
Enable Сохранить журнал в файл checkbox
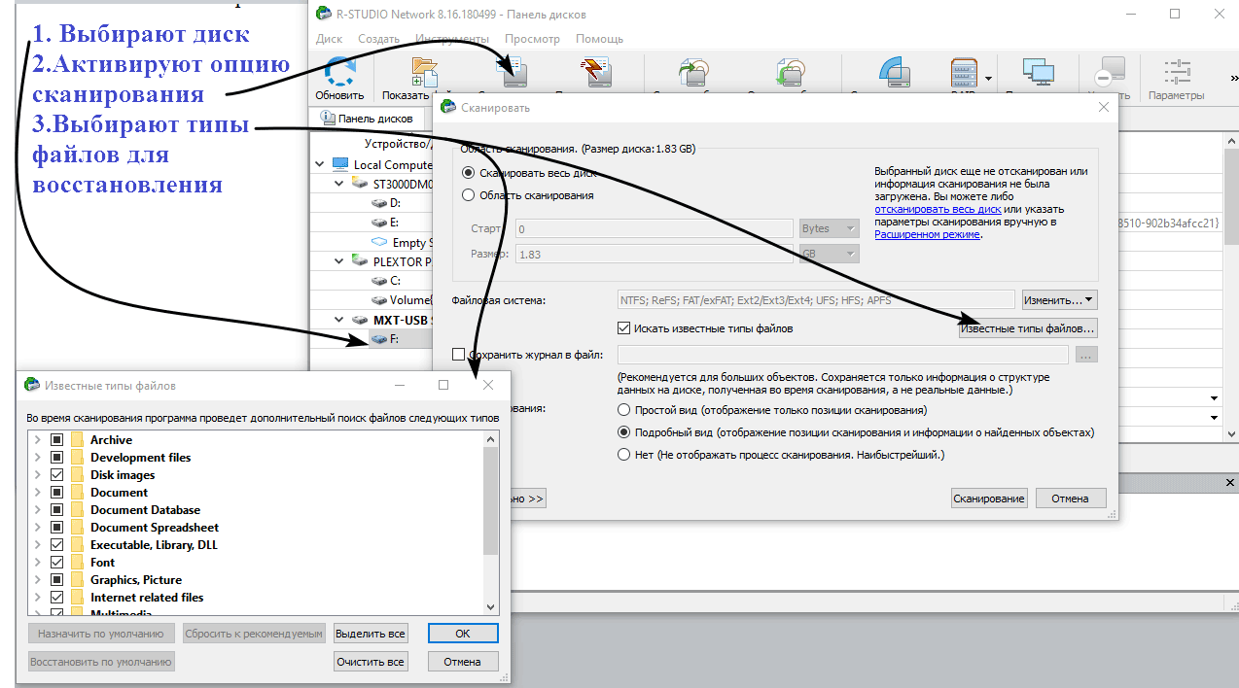pos(459,355)
